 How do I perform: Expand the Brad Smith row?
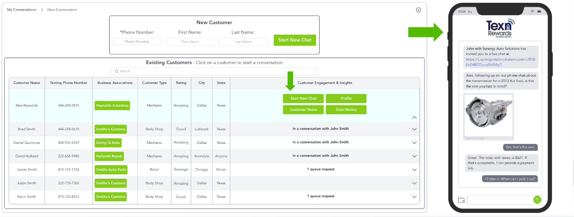pos(414,129)
